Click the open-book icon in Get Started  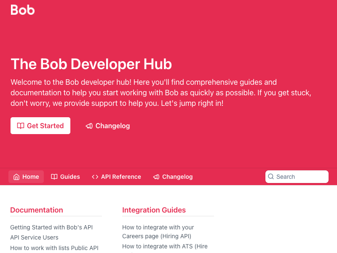click(21, 126)
